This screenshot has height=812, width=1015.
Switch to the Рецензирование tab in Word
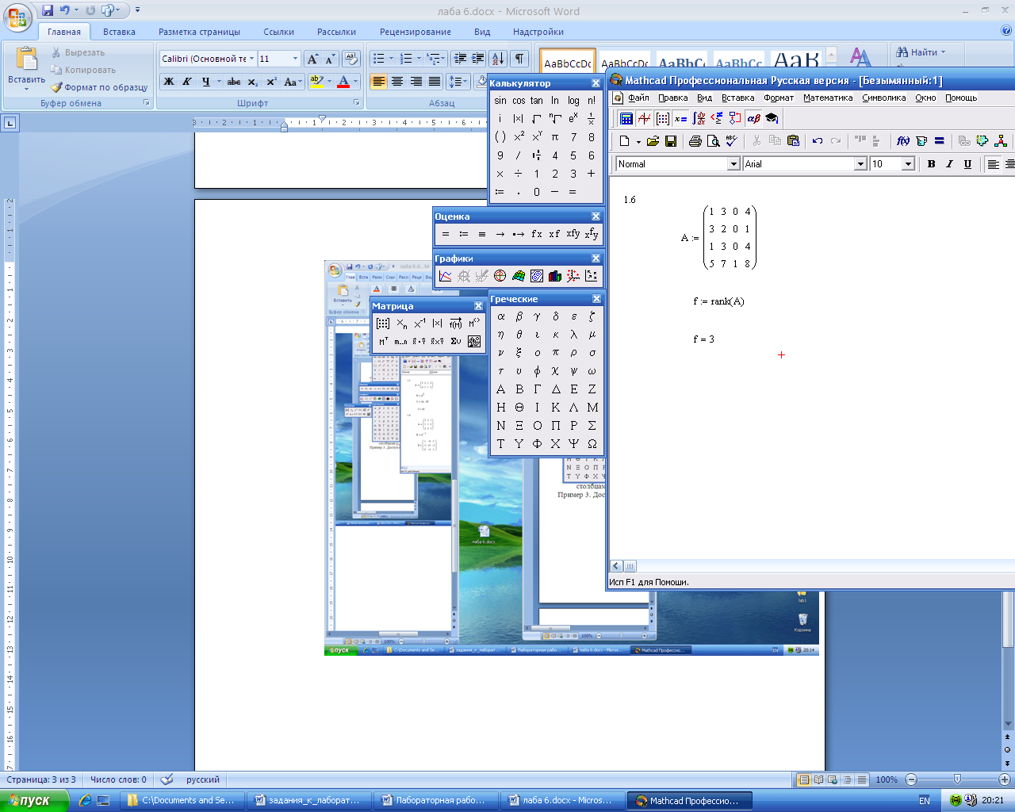[x=416, y=32]
